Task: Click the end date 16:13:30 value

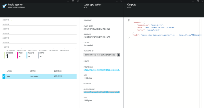Action: (97, 37)
